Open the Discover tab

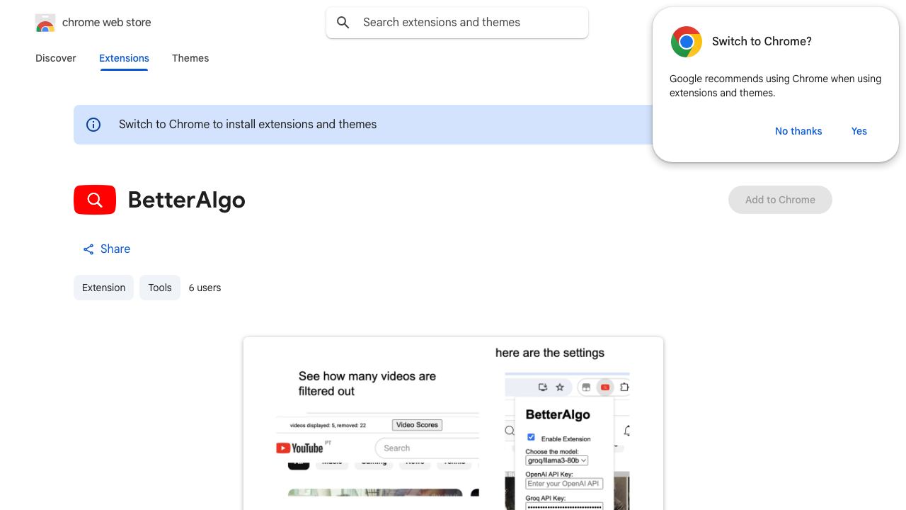[56, 58]
